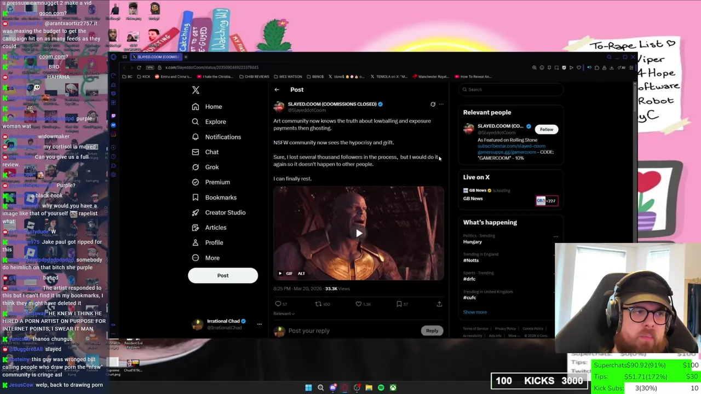
Task: Open trending options next to Hungary
Action: [556, 236]
